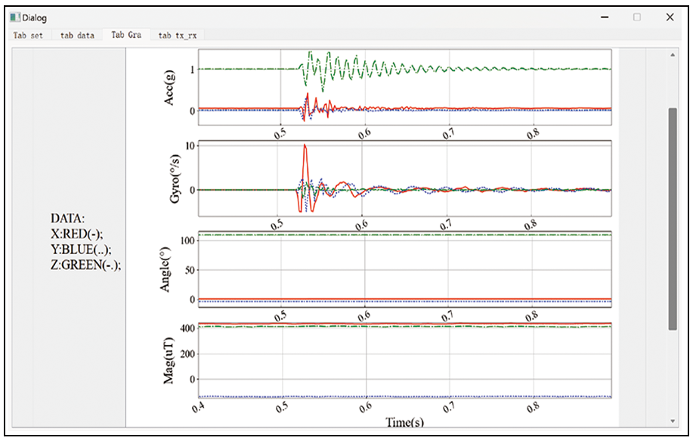The height and width of the screenshot is (447, 696).
Task: Click the Z:GREEN(-.); legend line
Action: click(x=85, y=265)
